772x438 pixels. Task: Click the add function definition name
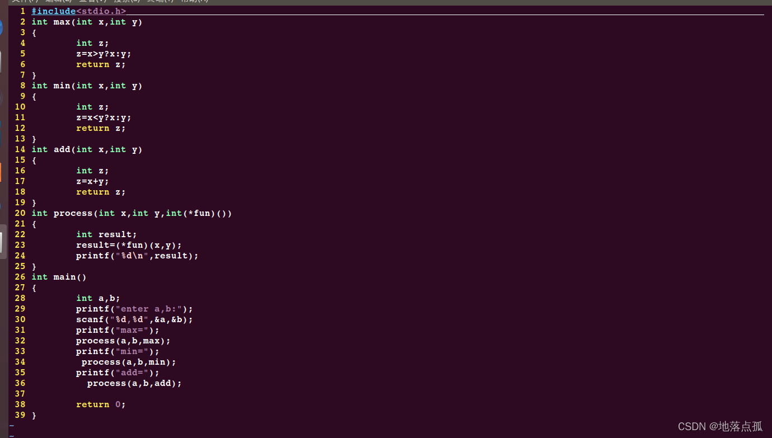(62, 149)
